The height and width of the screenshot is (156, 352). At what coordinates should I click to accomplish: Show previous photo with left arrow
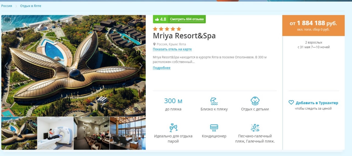point(6,66)
